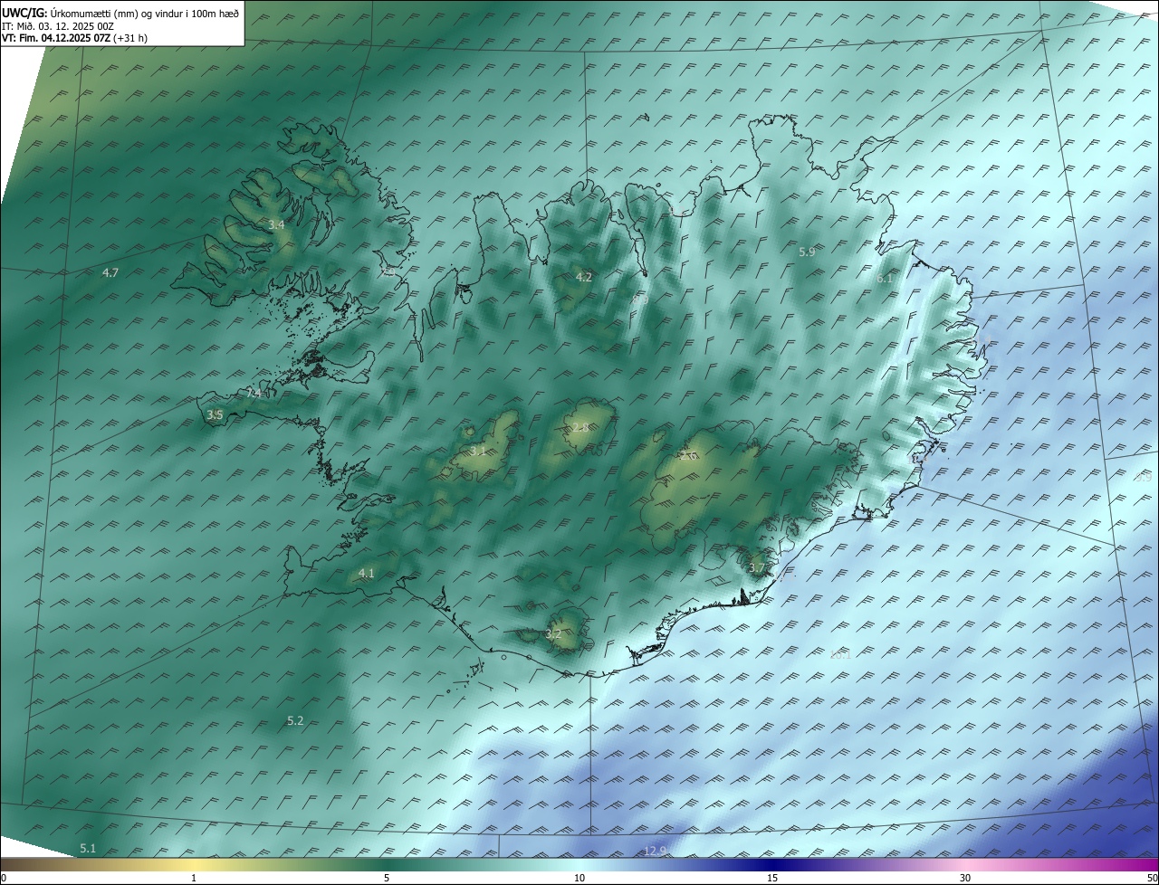Image resolution: width=1159 pixels, height=885 pixels.
Task: Click the 5.2 value over the ocean
Action: [x=295, y=721]
